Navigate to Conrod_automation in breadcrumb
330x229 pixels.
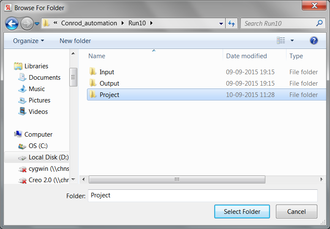(x=89, y=23)
